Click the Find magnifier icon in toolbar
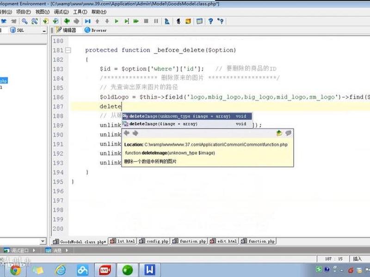This screenshot has width=370, height=277. (25, 21)
